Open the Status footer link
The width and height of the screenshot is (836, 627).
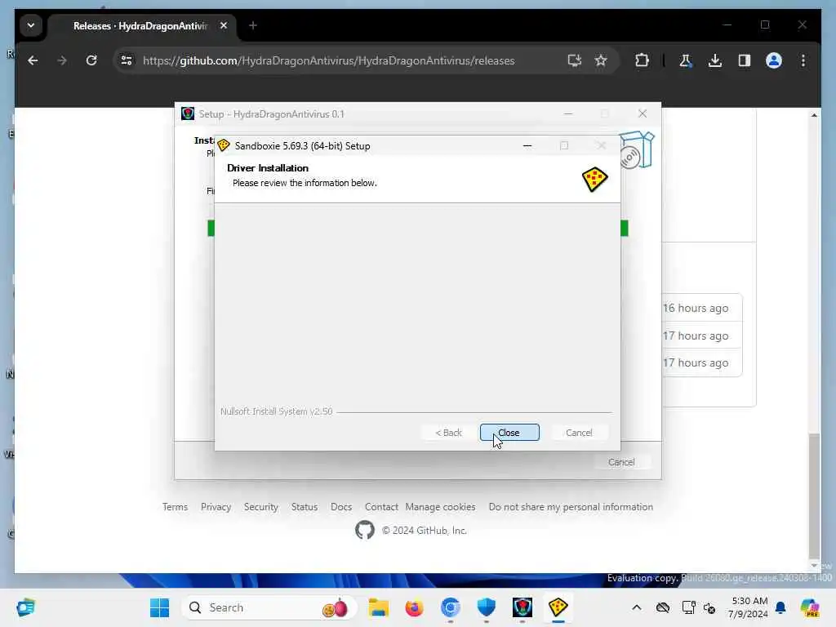tap(305, 506)
